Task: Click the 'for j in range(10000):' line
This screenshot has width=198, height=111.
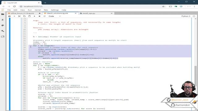Action: click(46, 65)
